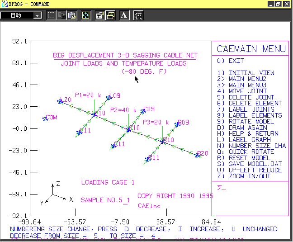Viewport: 293px width, 242px height.
Task: Toggle the Background window icon
Action: pyautogui.click(x=110, y=15)
